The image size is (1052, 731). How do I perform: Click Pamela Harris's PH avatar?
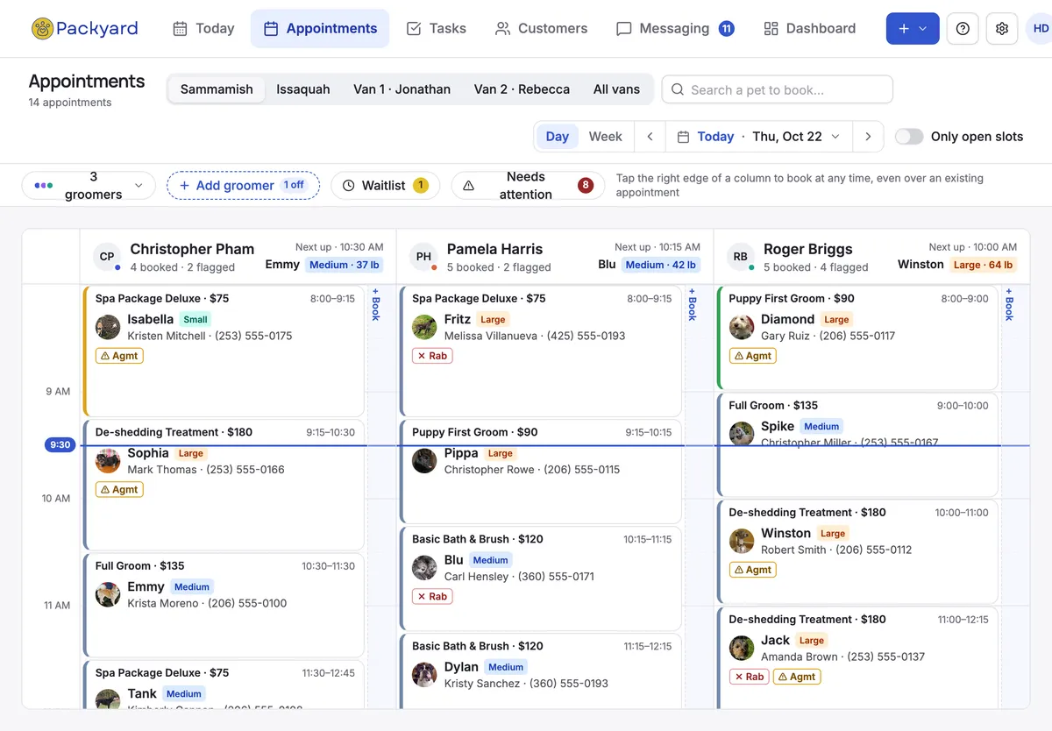[423, 257]
